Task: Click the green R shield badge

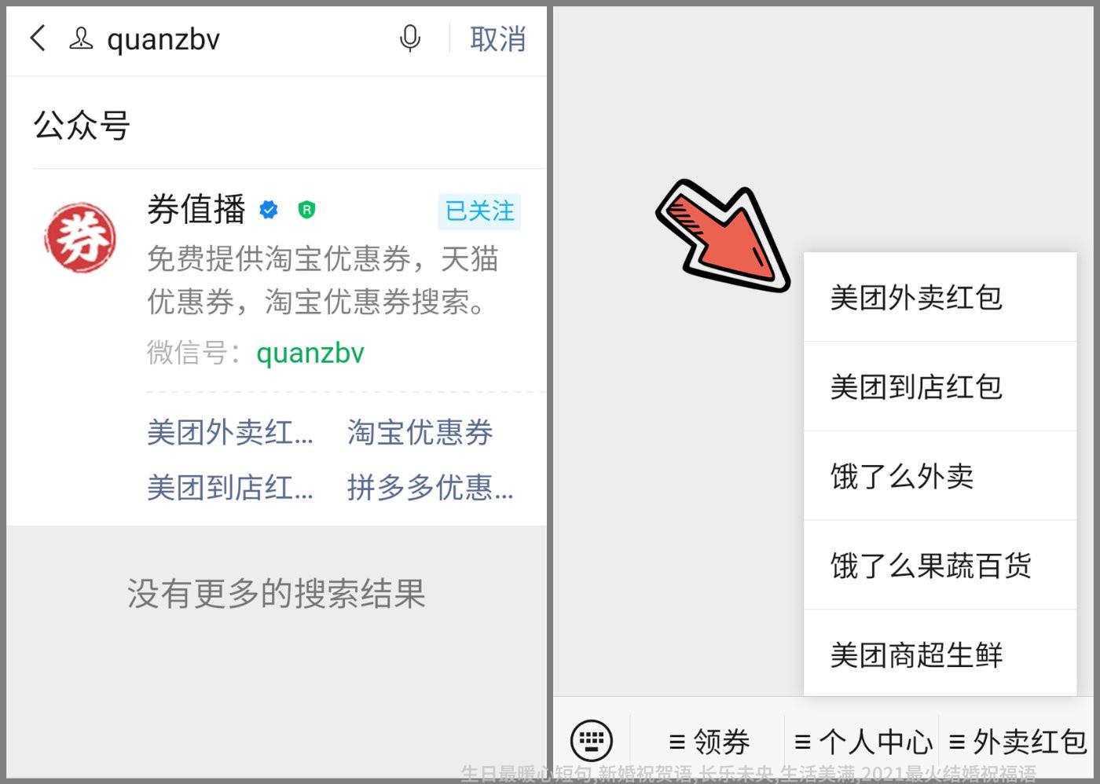Action: point(306,209)
